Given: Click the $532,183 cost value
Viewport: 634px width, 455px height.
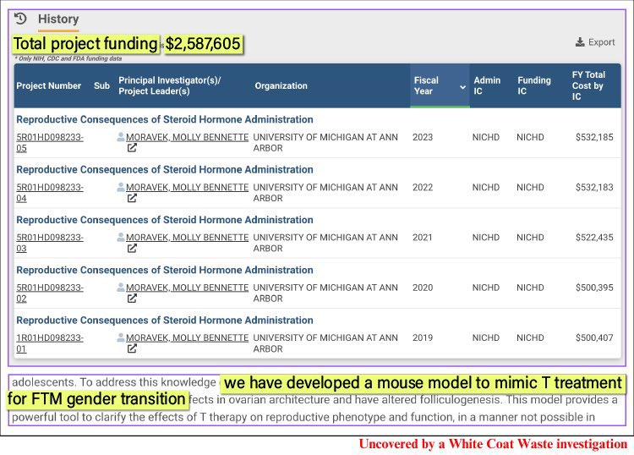Looking at the screenshot, I should tap(594, 188).
